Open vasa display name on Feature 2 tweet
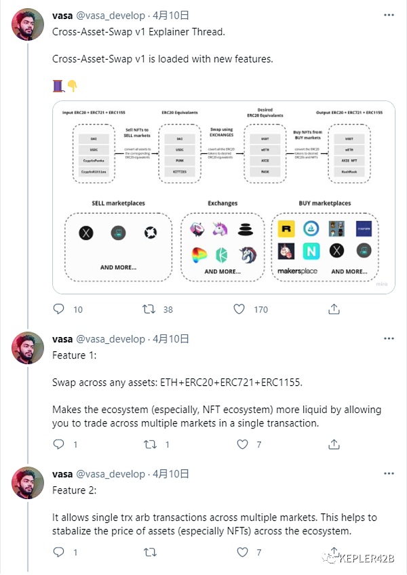Viewport: 407px width, 575px height. coord(62,473)
